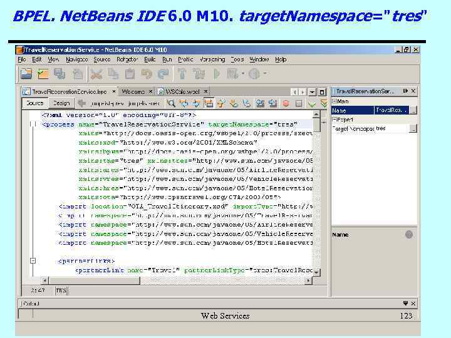Open the Versioning menu

point(212,59)
